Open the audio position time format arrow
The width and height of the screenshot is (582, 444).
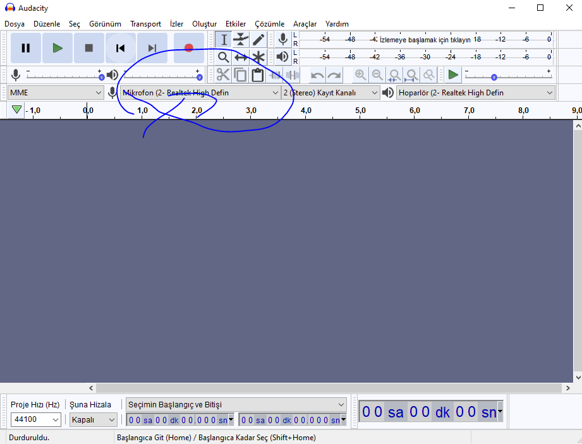[500, 411]
